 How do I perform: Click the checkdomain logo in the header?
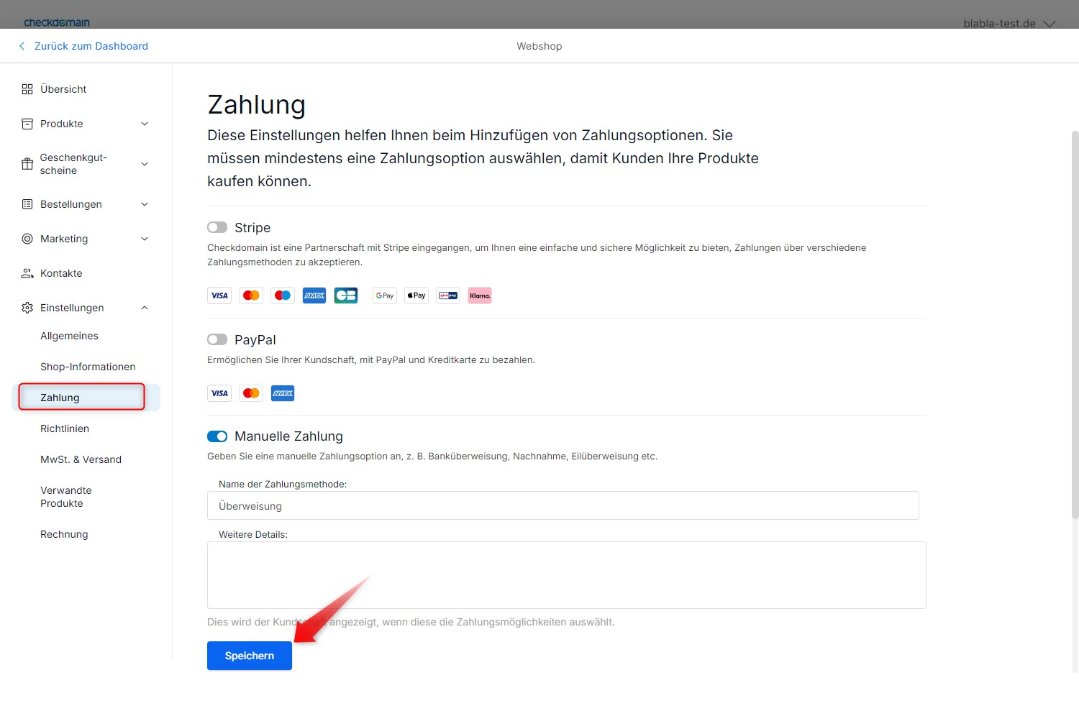pyautogui.click(x=57, y=22)
